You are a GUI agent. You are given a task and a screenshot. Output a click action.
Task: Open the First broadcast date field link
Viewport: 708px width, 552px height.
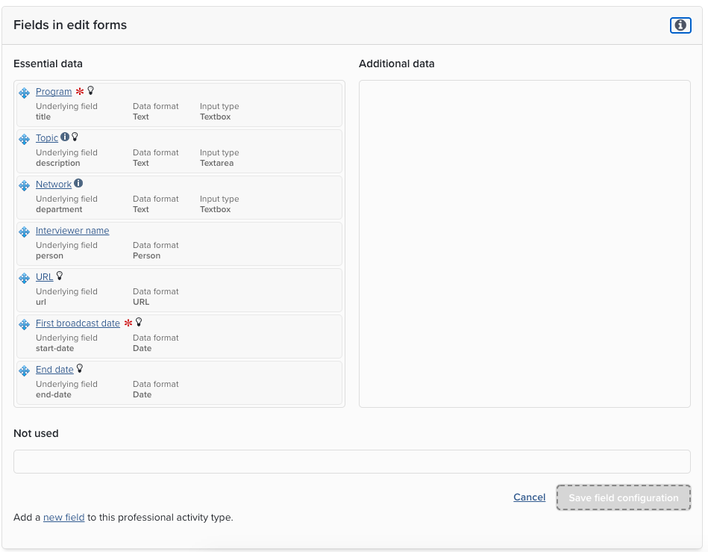tap(78, 323)
